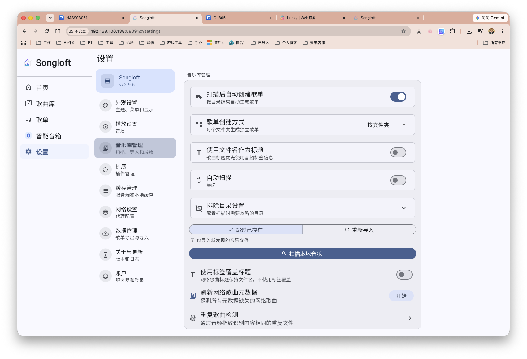
Task: Open the 天猫店铺 bookmarks folder
Action: pyautogui.click(x=314, y=43)
